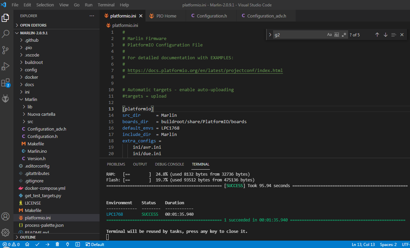
Task: Expand the docker folder
Action: coord(57,77)
